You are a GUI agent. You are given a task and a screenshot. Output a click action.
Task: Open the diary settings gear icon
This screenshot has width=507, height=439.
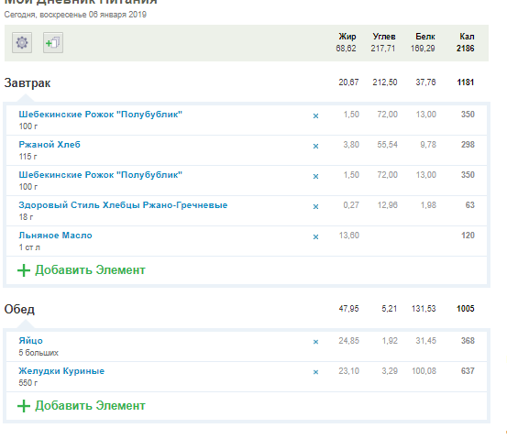coord(22,43)
